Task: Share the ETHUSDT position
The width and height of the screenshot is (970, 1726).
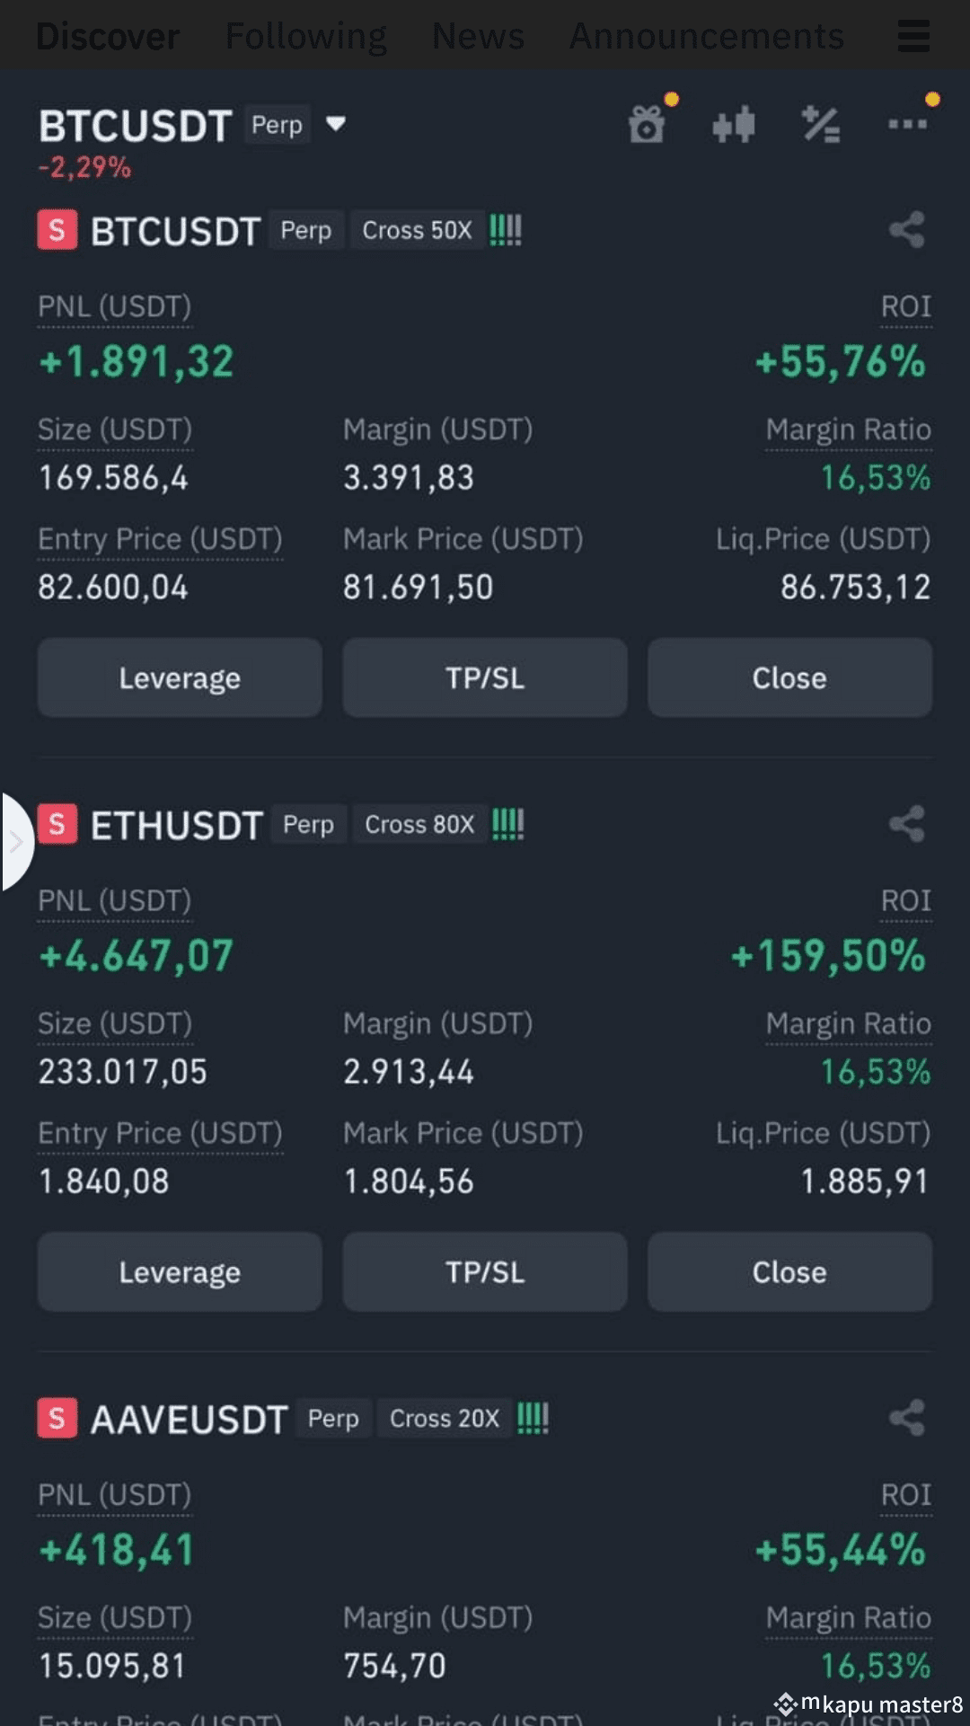Action: coord(907,824)
